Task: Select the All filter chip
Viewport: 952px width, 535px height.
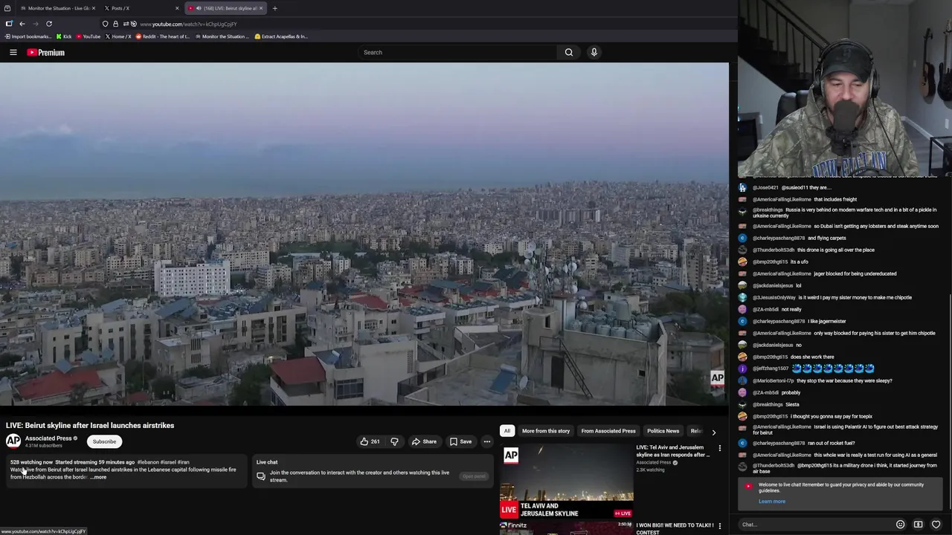Action: pyautogui.click(x=506, y=431)
